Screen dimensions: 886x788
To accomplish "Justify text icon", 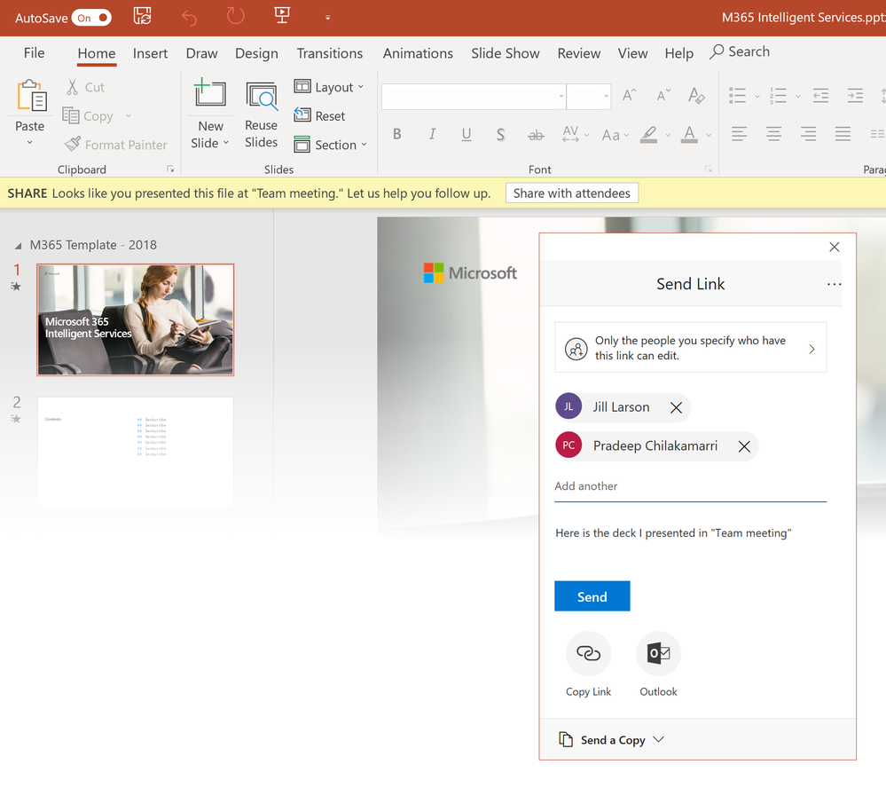I will tap(843, 134).
